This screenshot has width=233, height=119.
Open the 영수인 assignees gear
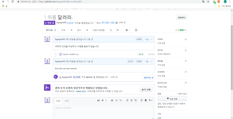[x=186, y=50]
